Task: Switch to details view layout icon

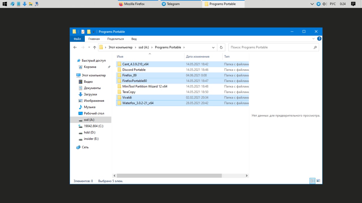Action: [x=313, y=181]
